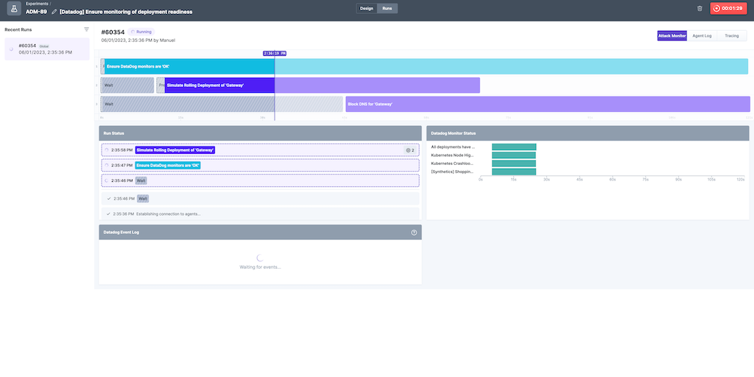The height and width of the screenshot is (377, 754).
Task: Stop the run via red timer button
Action: (x=728, y=8)
